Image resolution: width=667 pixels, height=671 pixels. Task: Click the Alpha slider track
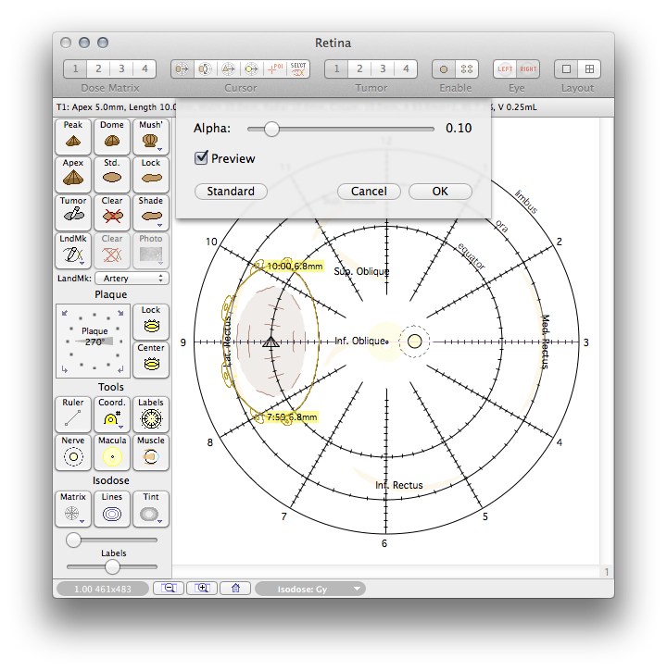(352, 129)
